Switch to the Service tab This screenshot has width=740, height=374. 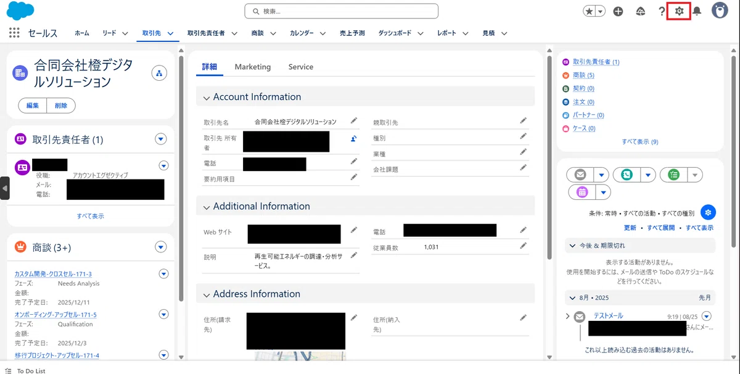pos(301,67)
